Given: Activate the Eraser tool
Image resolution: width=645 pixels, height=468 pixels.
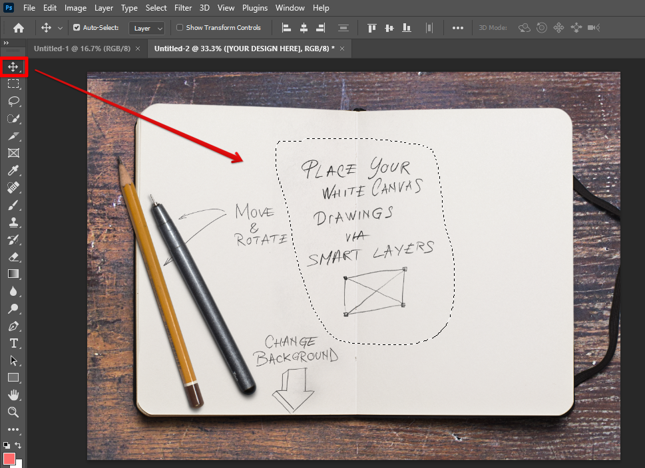Looking at the screenshot, I should tap(13, 257).
